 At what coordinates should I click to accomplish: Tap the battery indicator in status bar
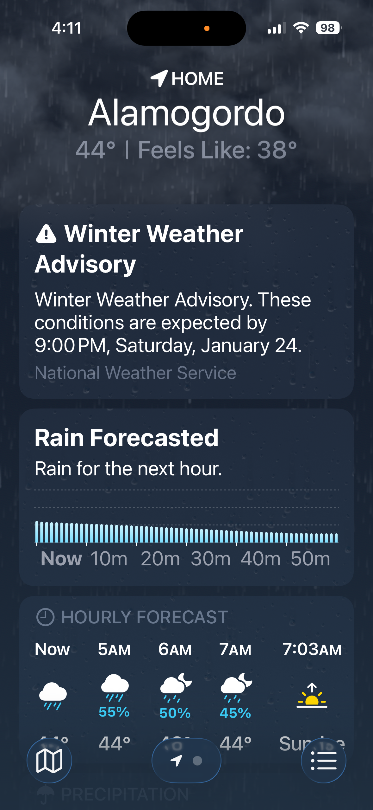[x=328, y=28]
